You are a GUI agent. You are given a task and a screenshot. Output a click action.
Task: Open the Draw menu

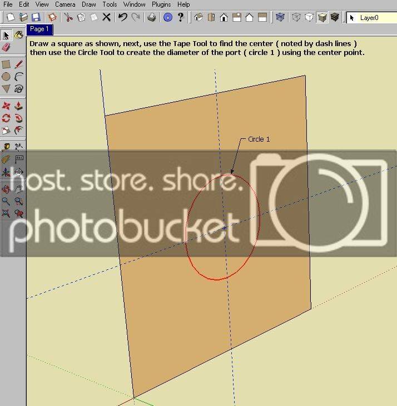point(88,4)
